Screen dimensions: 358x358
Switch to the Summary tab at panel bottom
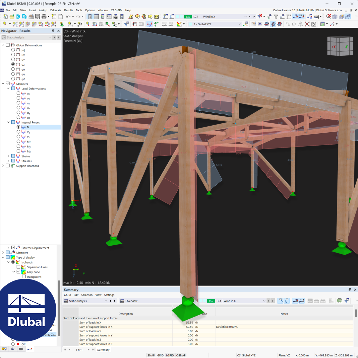click(x=103, y=349)
